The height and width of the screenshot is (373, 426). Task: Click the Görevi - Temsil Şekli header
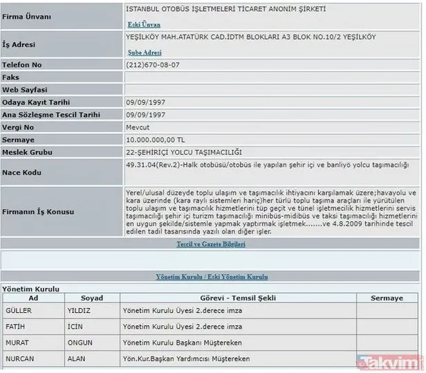(x=237, y=298)
